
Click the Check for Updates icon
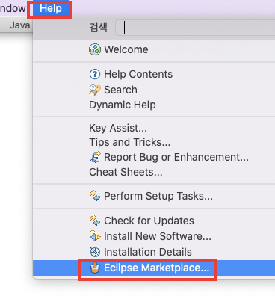(x=95, y=221)
